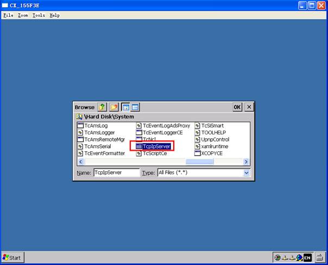Select the TcAmsLog file
Screen dimensions: 328x265
click(x=96, y=126)
